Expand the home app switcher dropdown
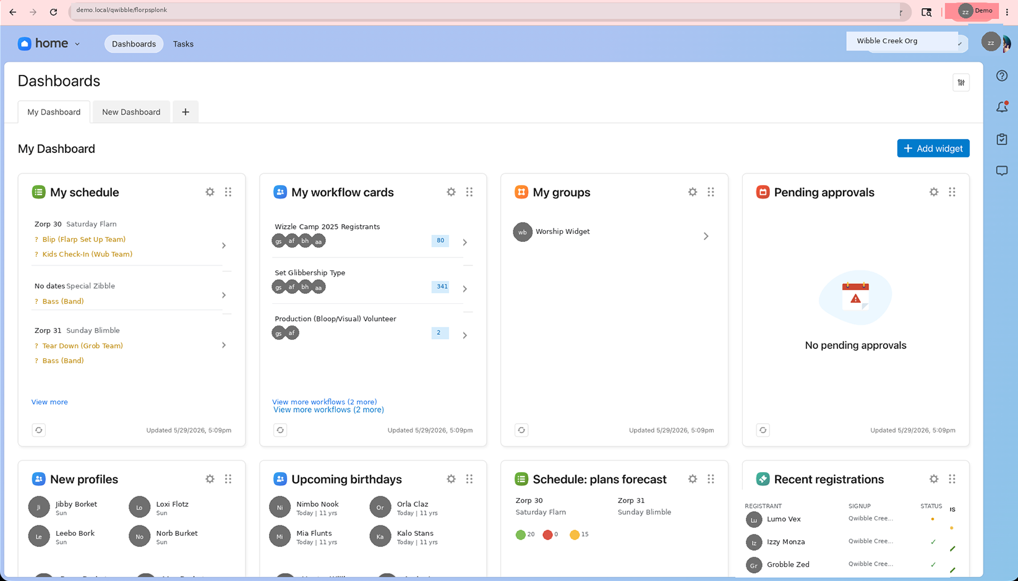Screen dimensions: 1018x581 77,44
